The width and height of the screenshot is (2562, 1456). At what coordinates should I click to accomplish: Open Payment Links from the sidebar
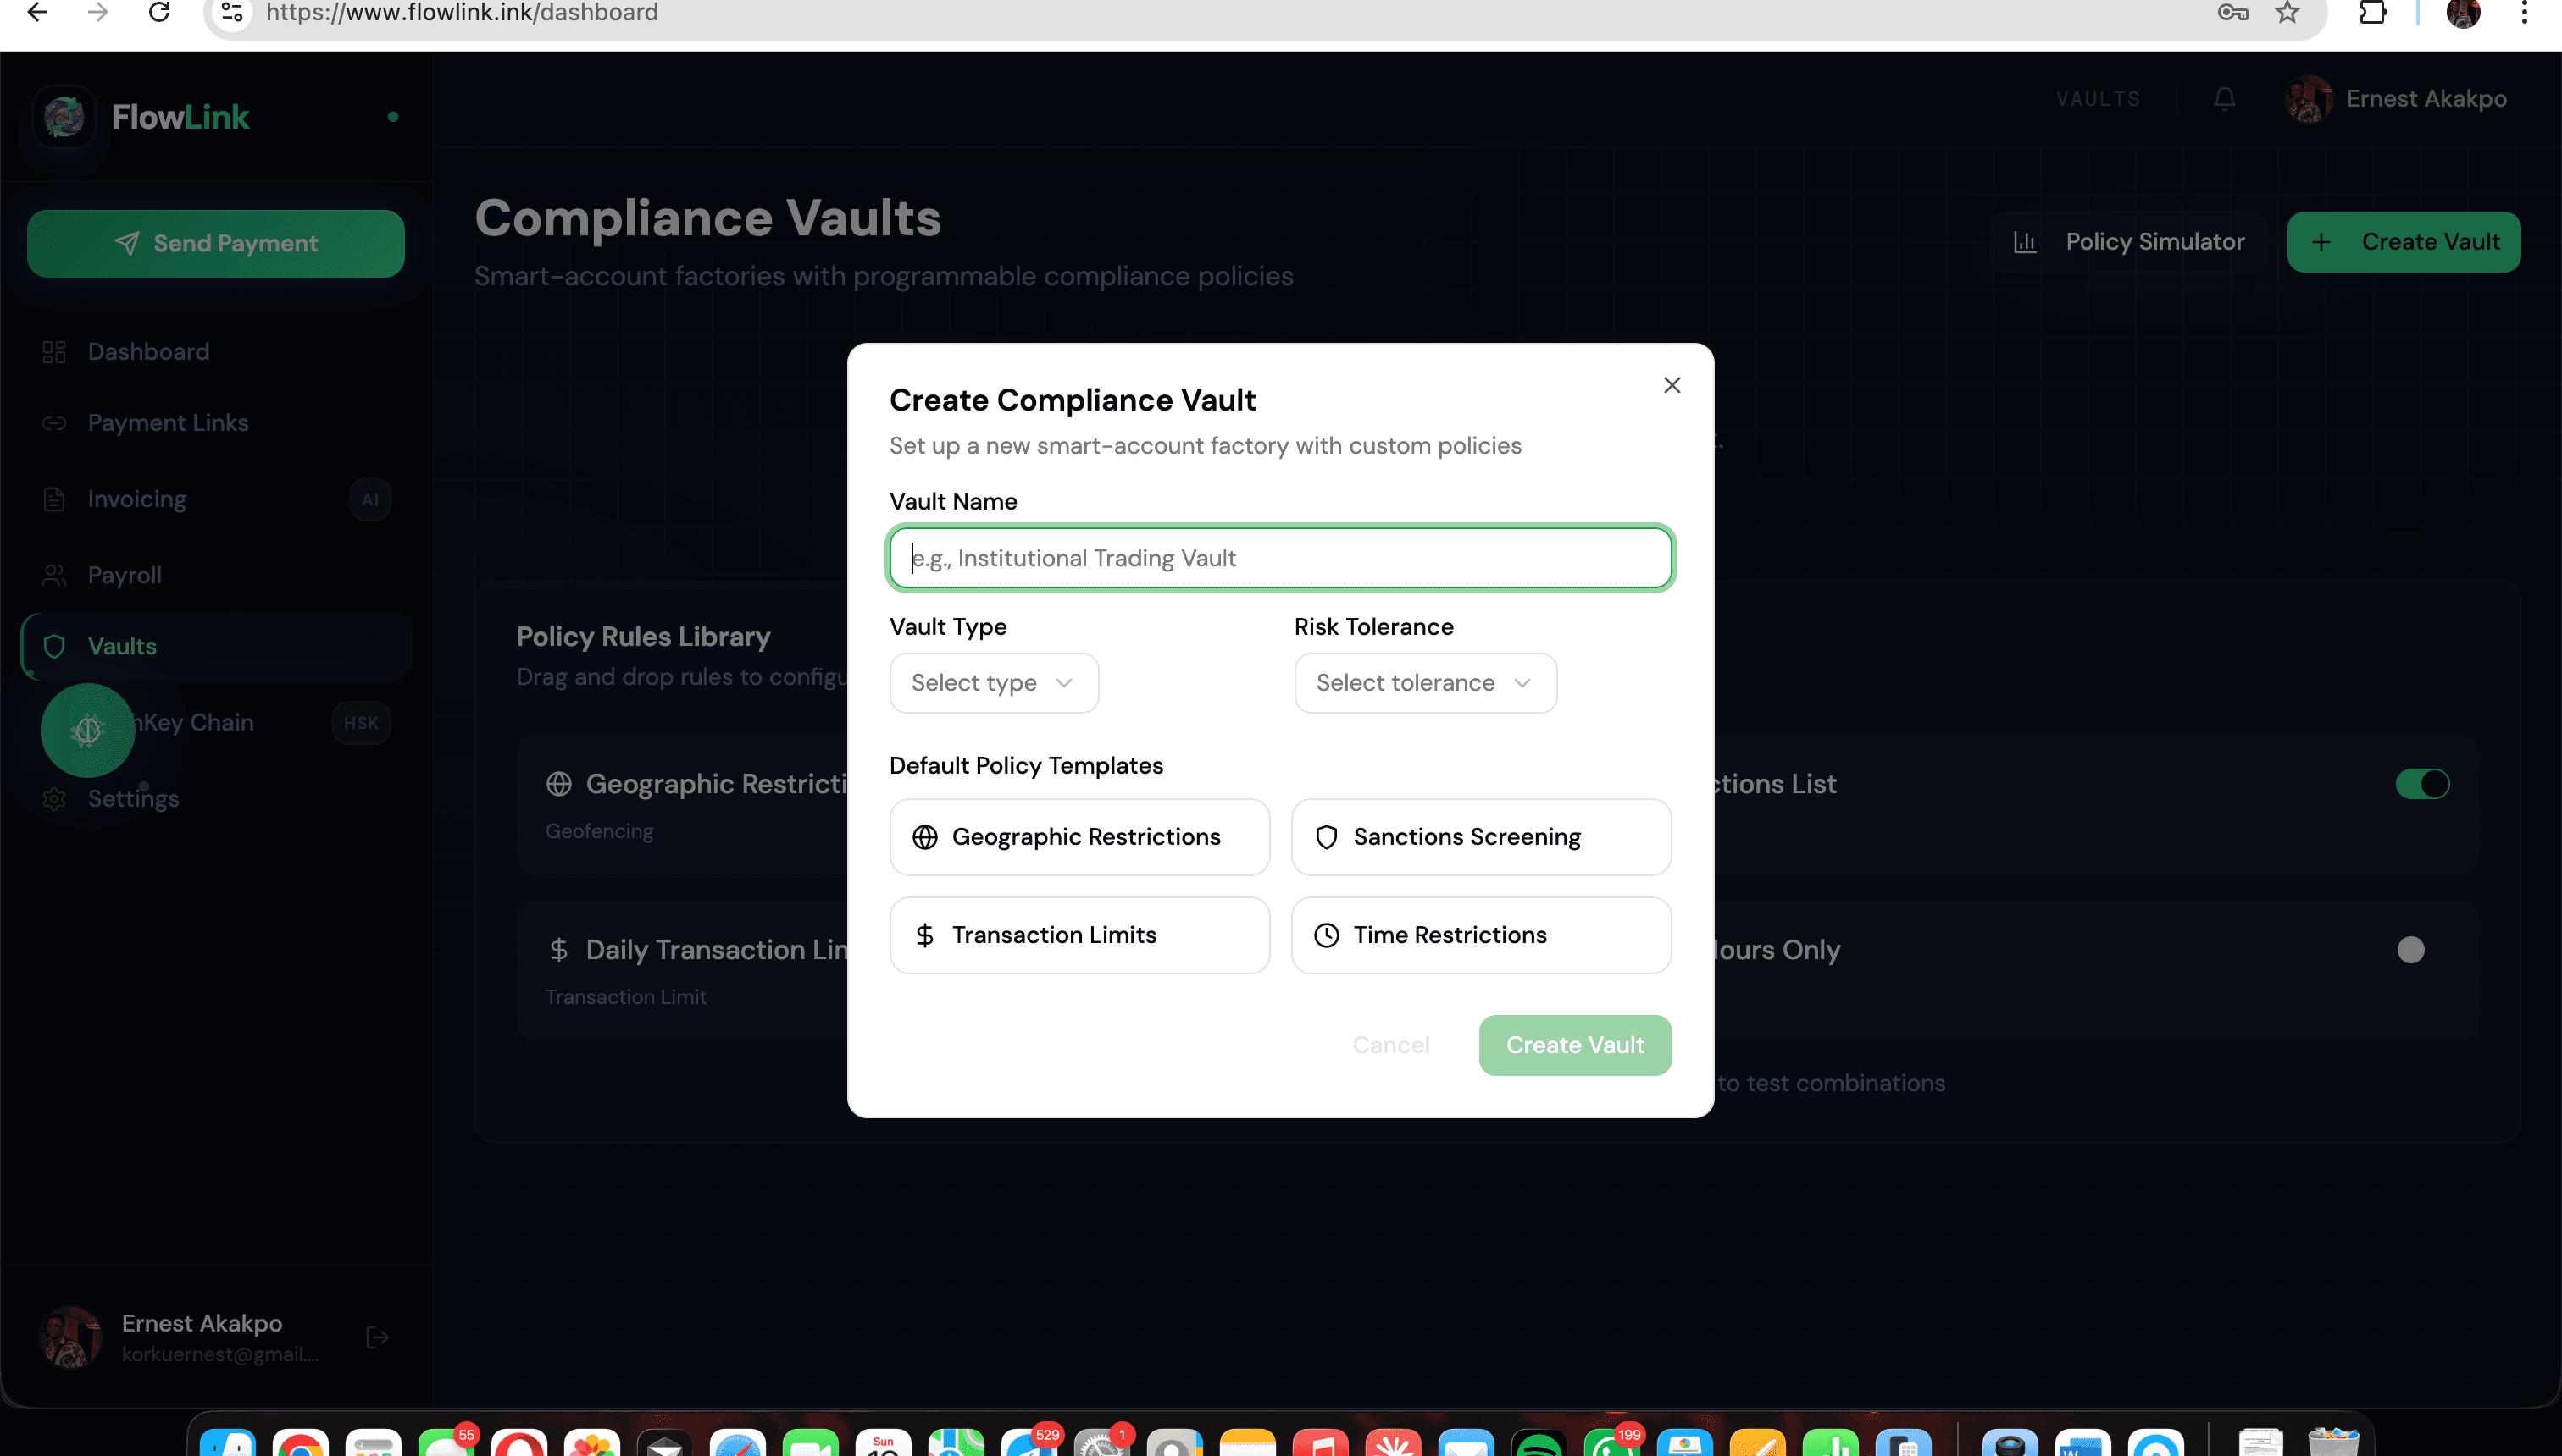[x=215, y=423]
